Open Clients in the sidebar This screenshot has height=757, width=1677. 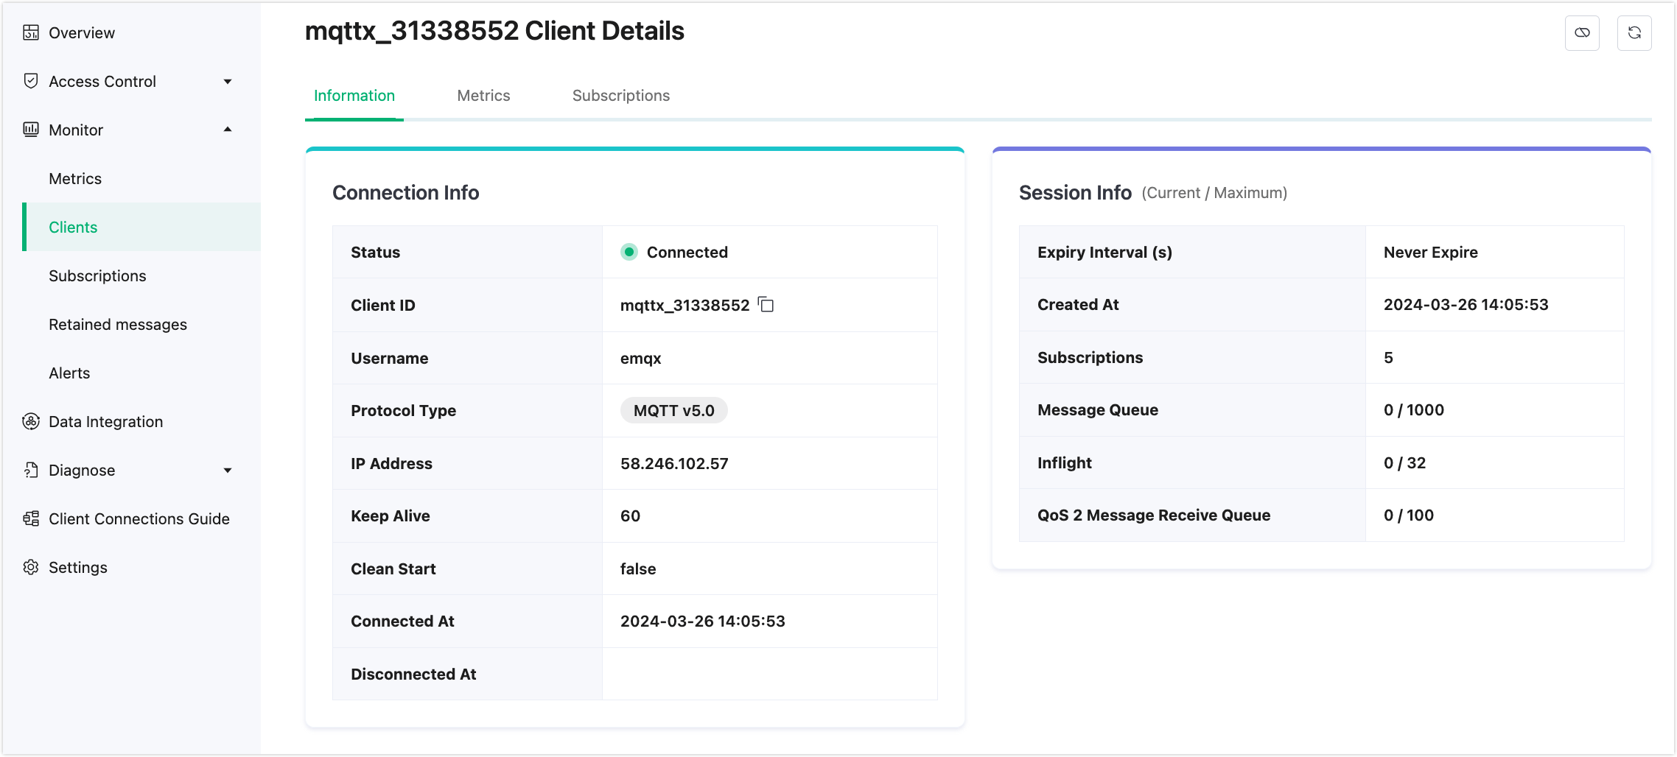coord(73,228)
